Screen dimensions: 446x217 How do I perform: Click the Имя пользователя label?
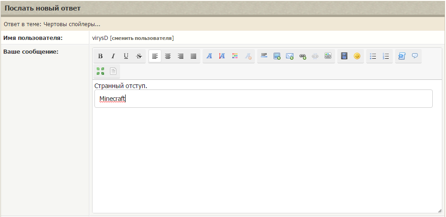(33, 38)
